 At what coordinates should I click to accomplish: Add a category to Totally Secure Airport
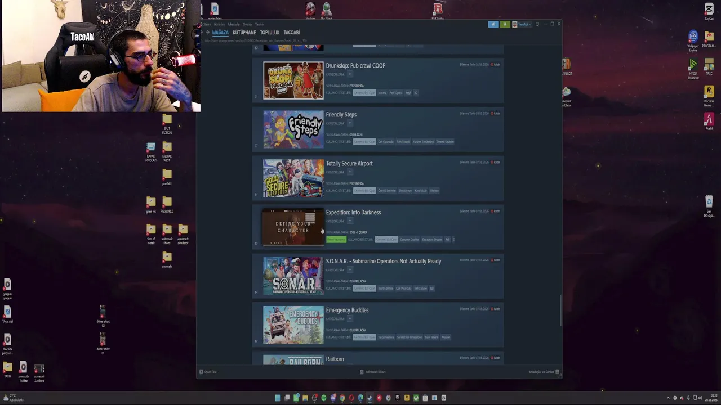tap(350, 172)
